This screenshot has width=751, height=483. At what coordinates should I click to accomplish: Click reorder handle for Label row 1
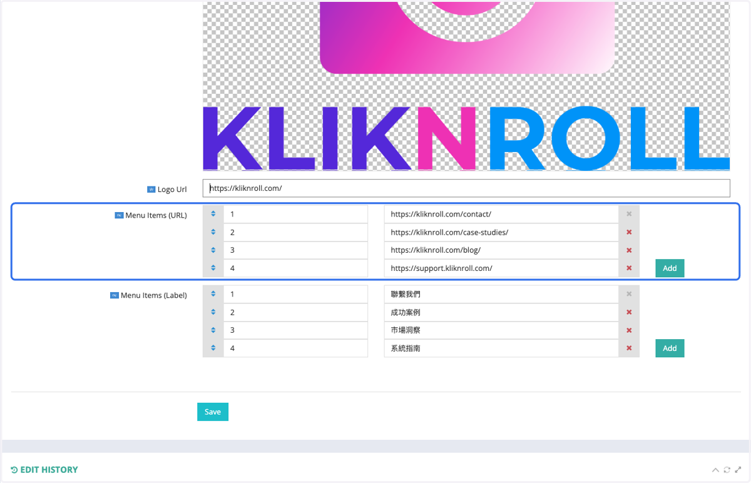(x=213, y=294)
